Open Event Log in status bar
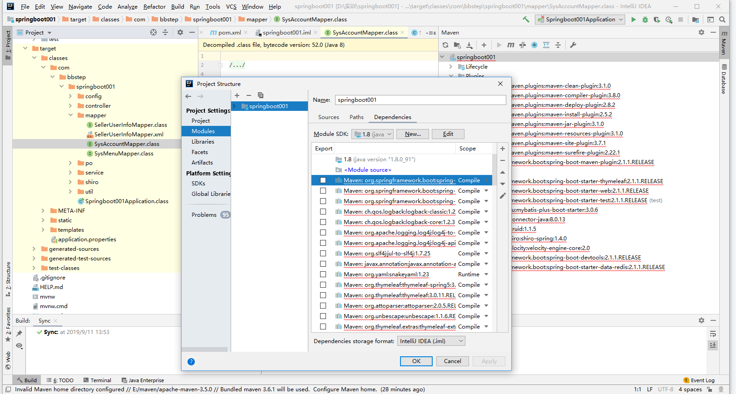Screen dimensions: 736x394 pos(699,380)
